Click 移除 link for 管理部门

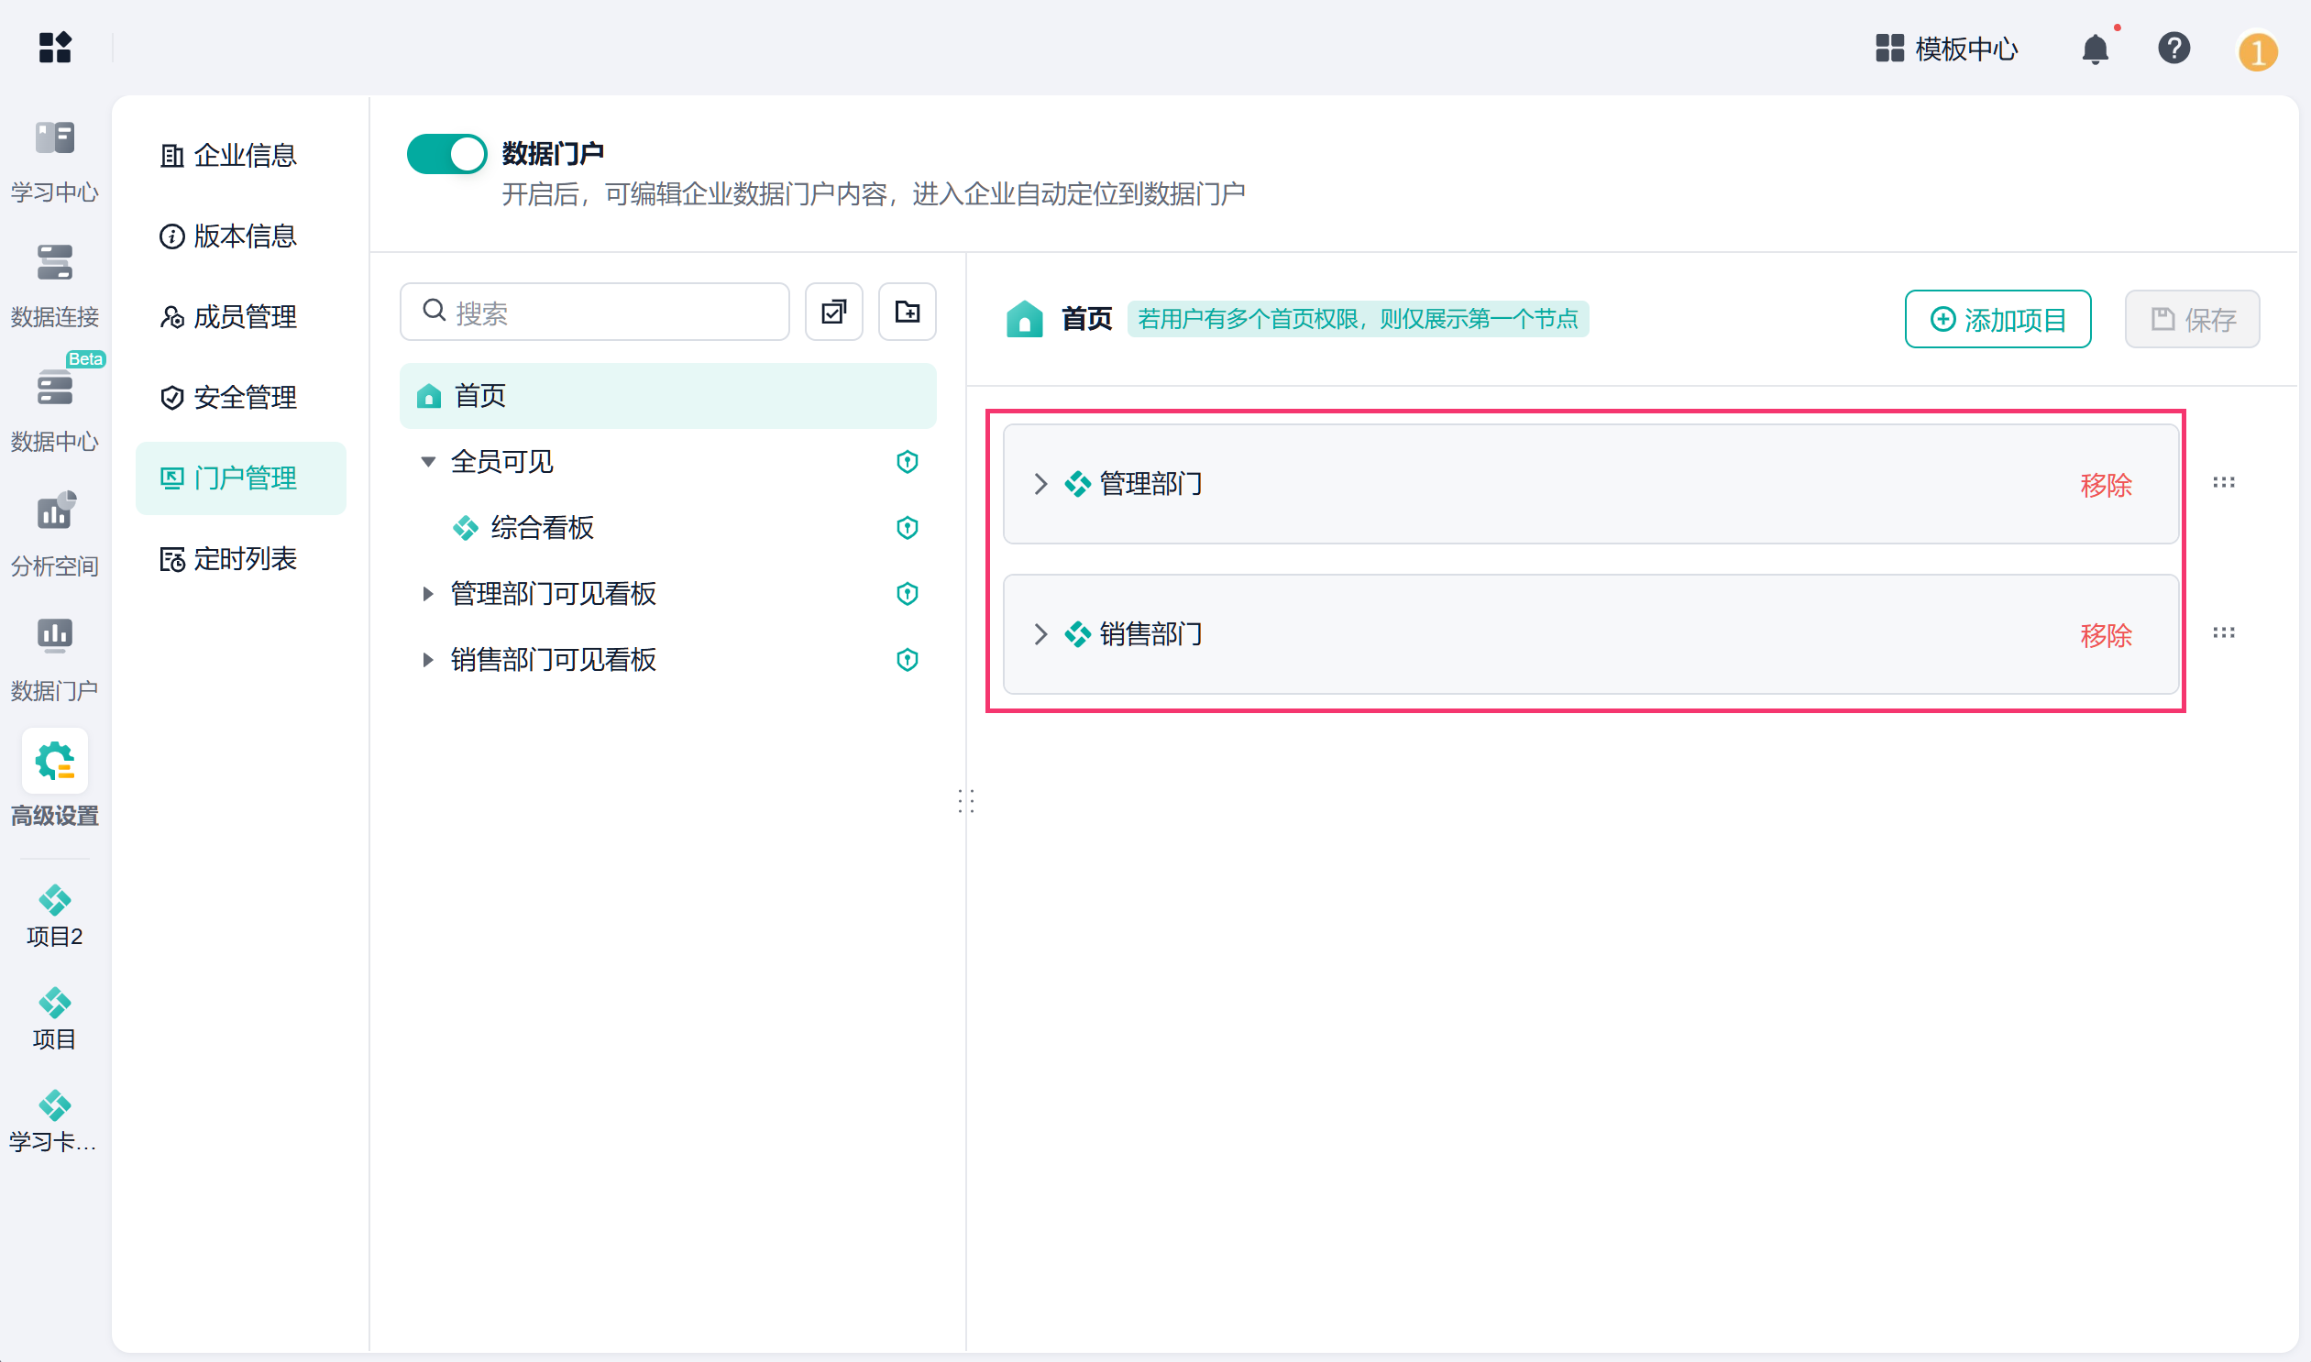click(x=2106, y=485)
